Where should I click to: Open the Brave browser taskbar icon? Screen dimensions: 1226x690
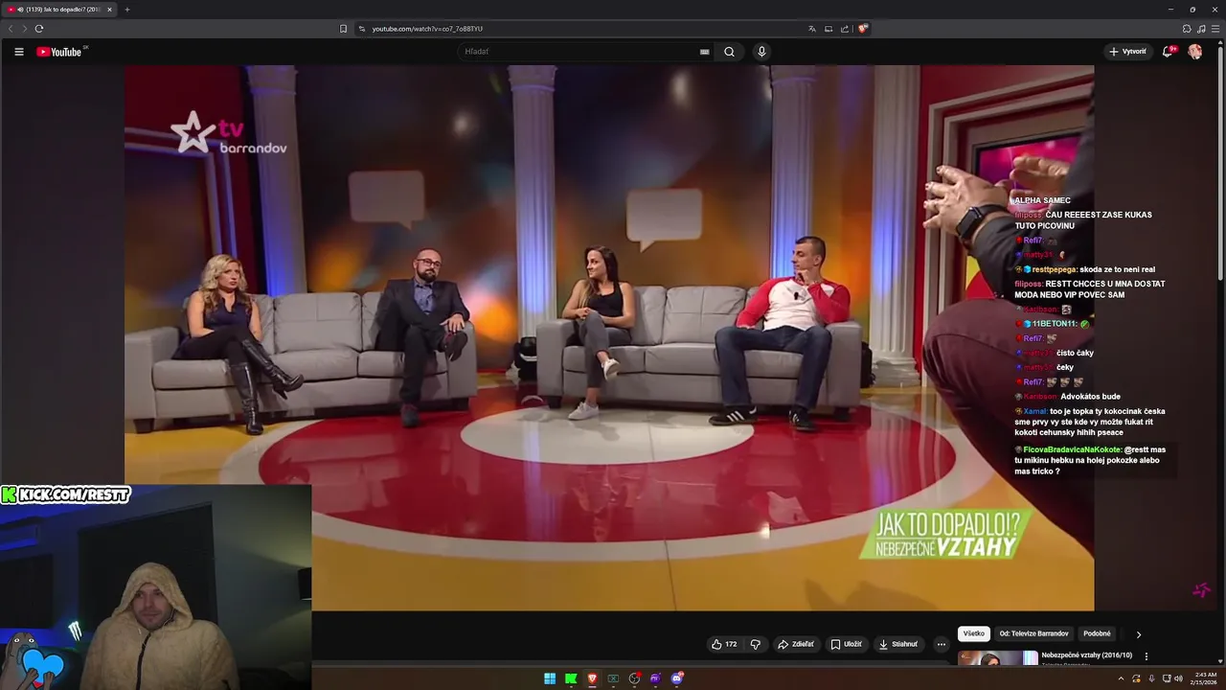point(592,678)
